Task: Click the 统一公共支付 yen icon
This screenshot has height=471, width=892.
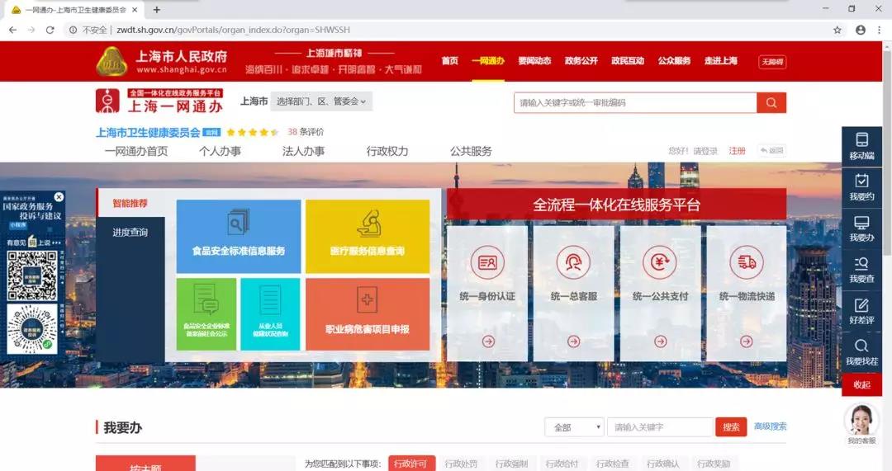Action: coord(660,262)
